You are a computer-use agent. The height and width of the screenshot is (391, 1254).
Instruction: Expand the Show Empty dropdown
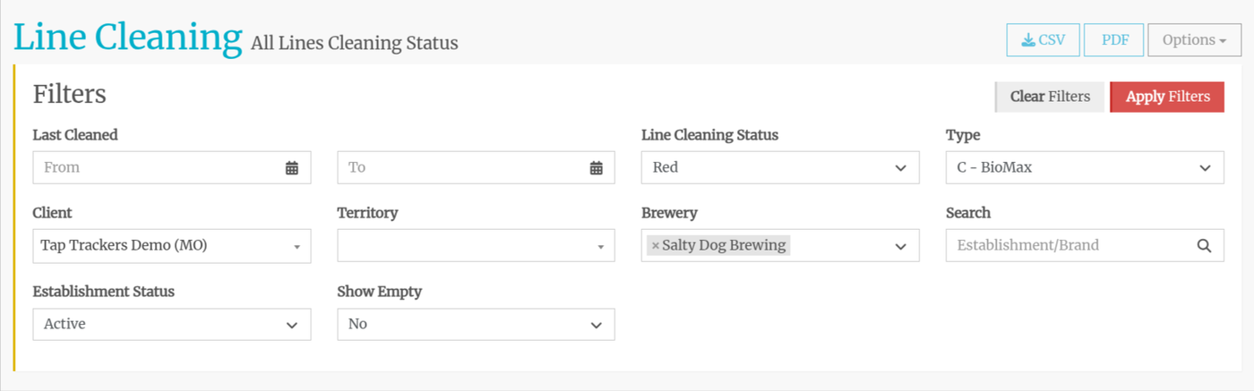pyautogui.click(x=476, y=324)
